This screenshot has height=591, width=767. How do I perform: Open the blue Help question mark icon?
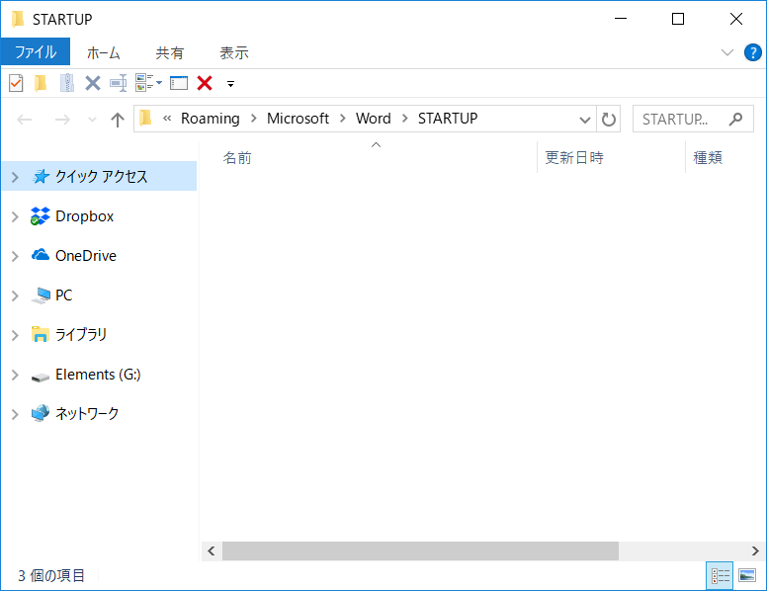tap(753, 52)
